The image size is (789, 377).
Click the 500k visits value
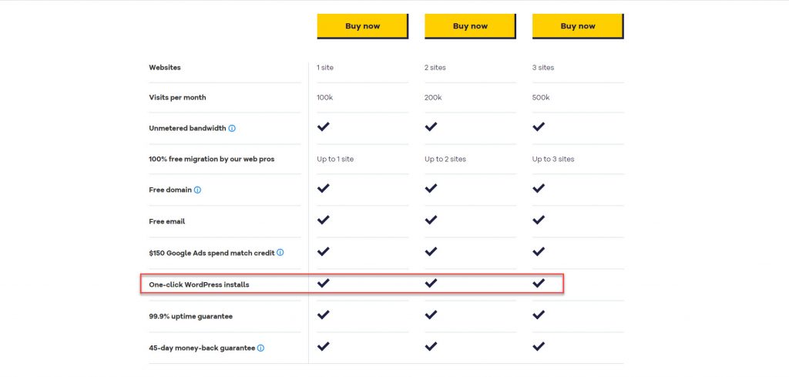(541, 98)
